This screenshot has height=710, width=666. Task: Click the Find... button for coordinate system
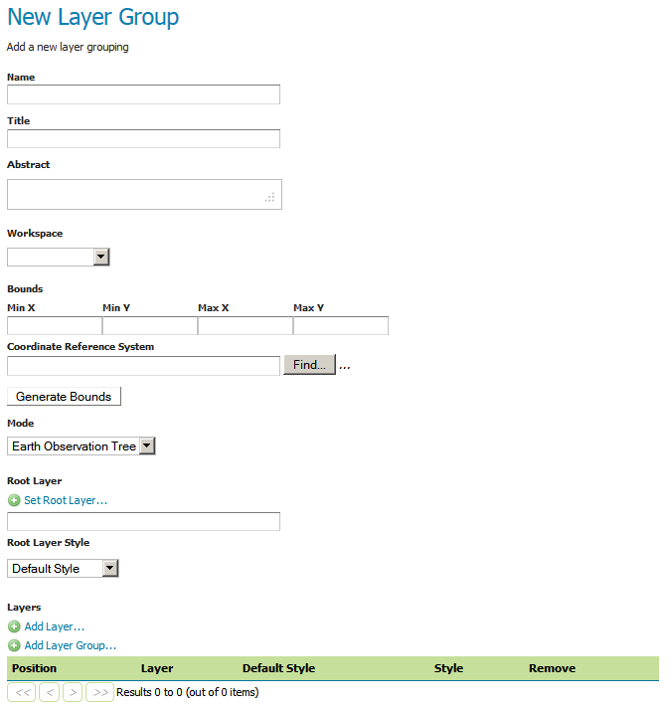click(x=309, y=365)
